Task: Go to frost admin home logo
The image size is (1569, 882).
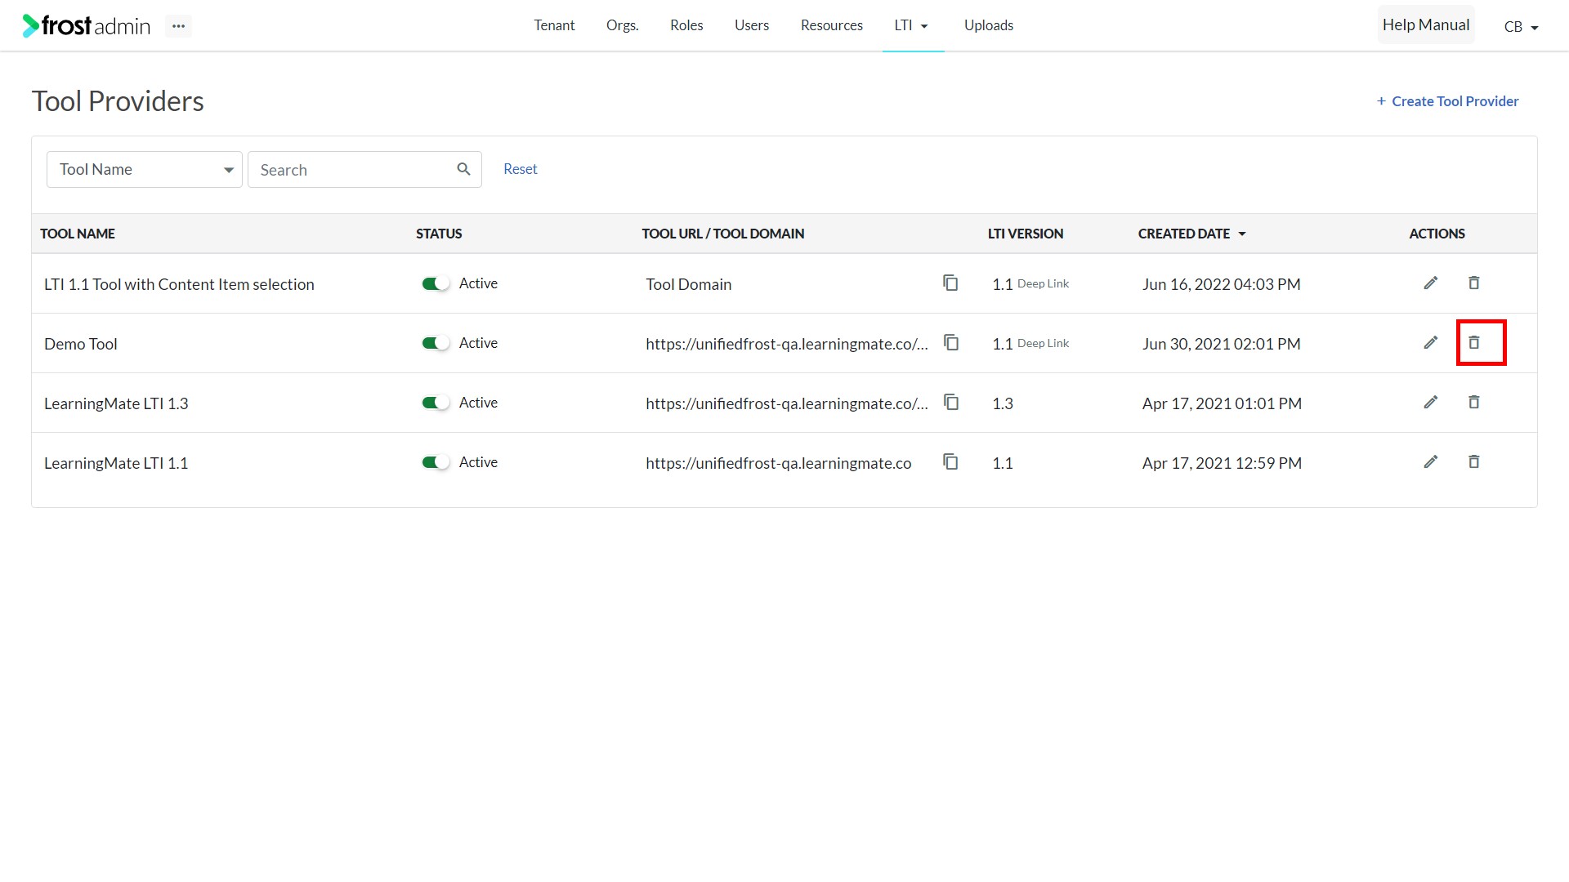Action: pos(86,26)
